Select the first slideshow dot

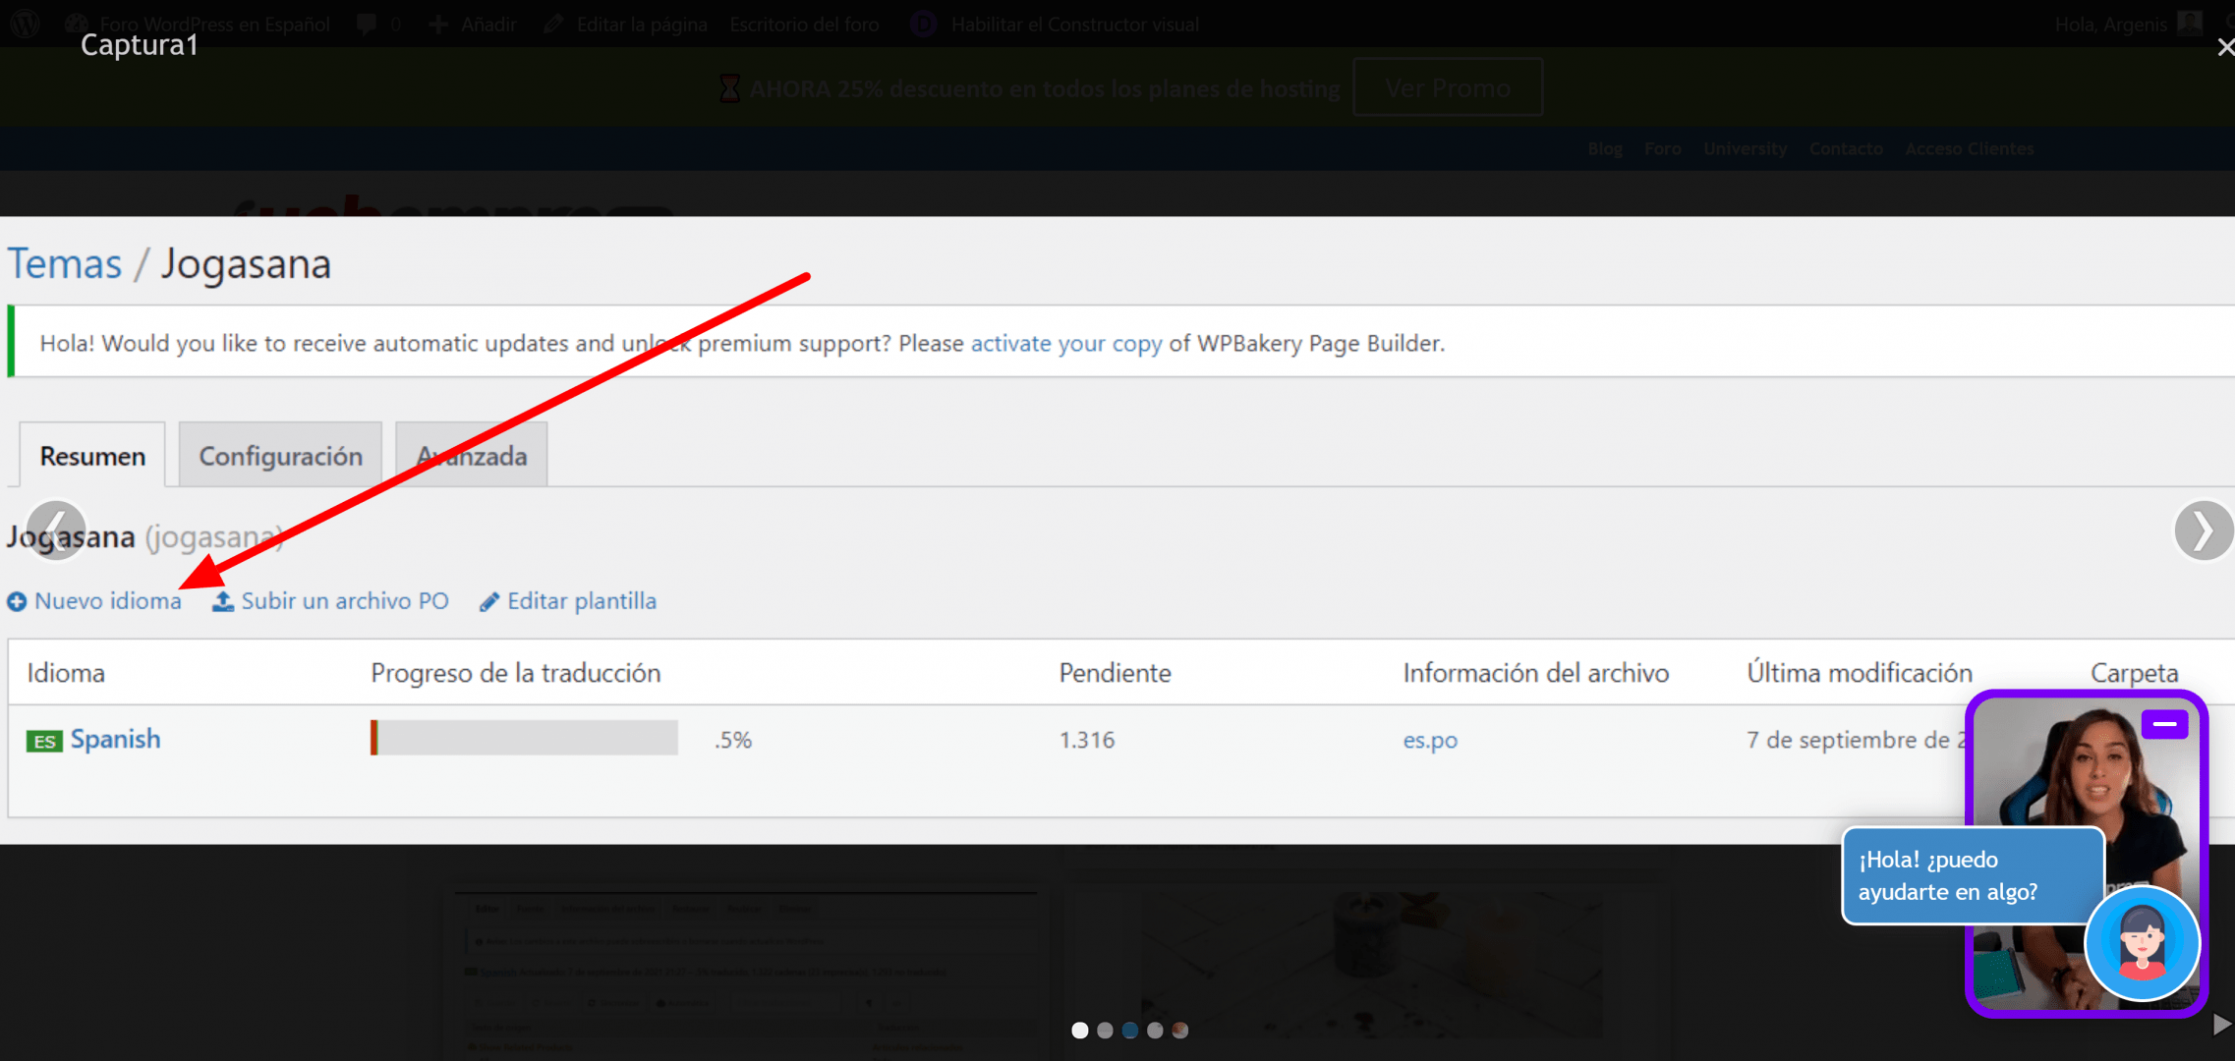coord(1080,1030)
